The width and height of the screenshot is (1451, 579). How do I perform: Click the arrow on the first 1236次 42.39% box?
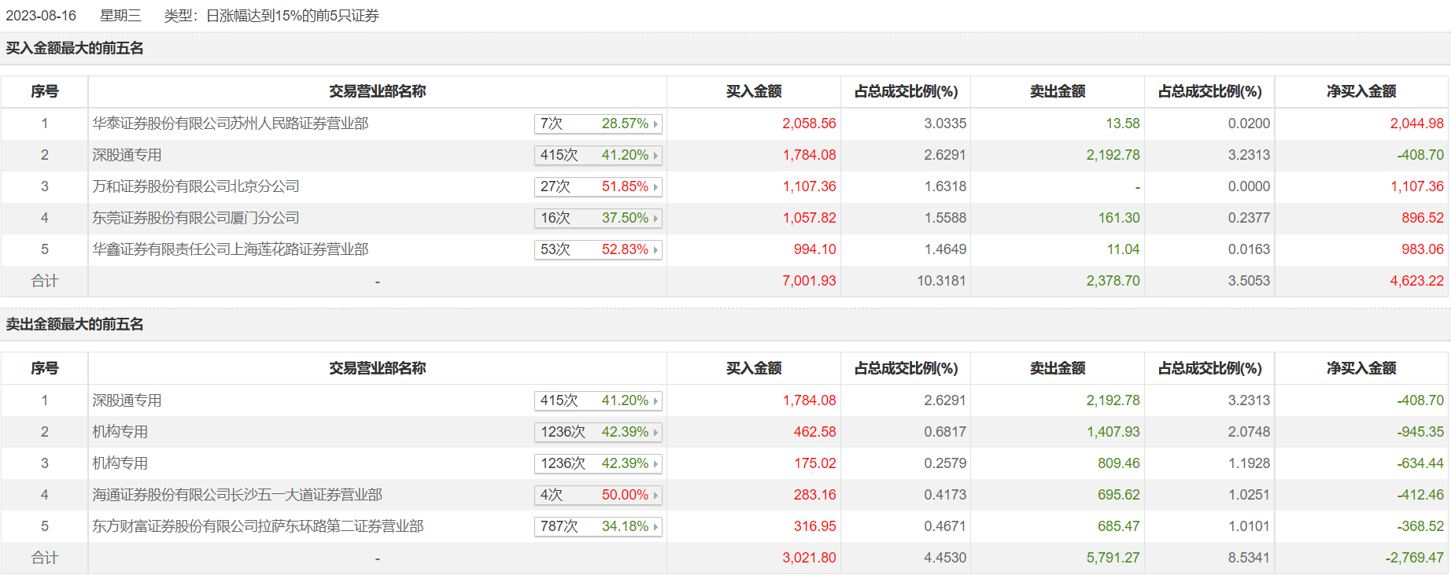point(655,433)
